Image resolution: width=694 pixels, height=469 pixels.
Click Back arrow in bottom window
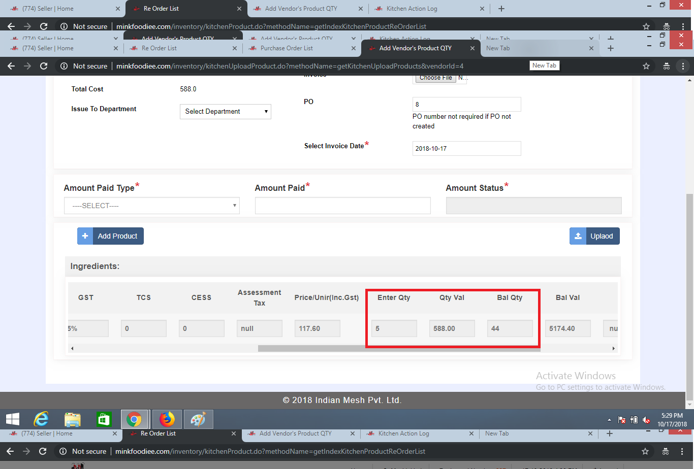tap(11, 451)
